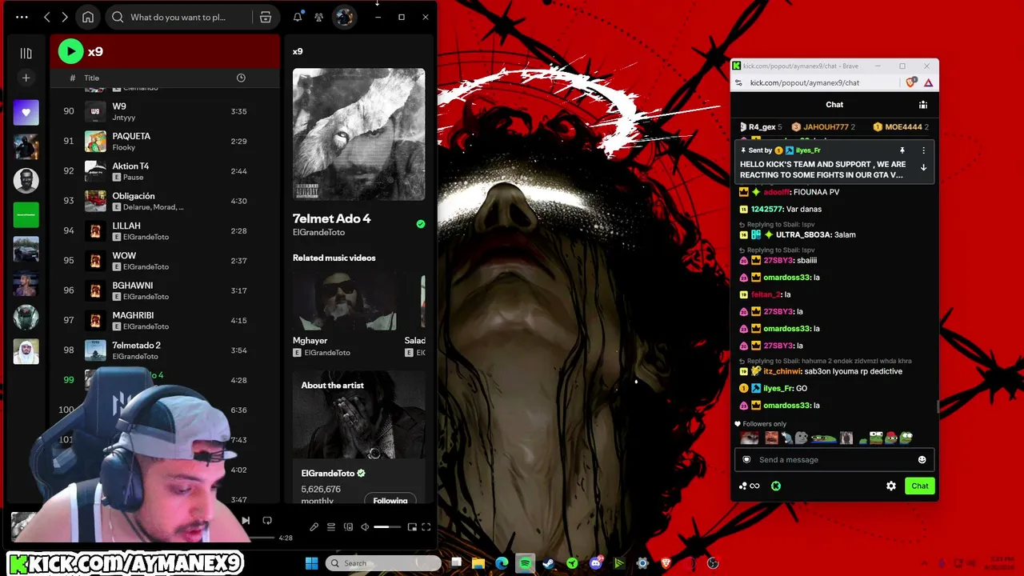This screenshot has width=1024, height=576.
Task: Open File Explorer from taskbar
Action: tap(478, 563)
